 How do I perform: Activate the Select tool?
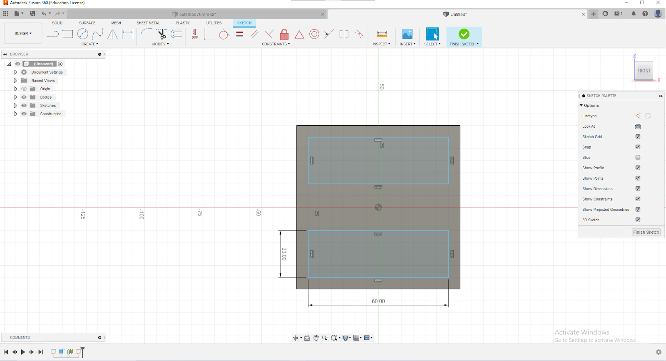click(x=432, y=34)
